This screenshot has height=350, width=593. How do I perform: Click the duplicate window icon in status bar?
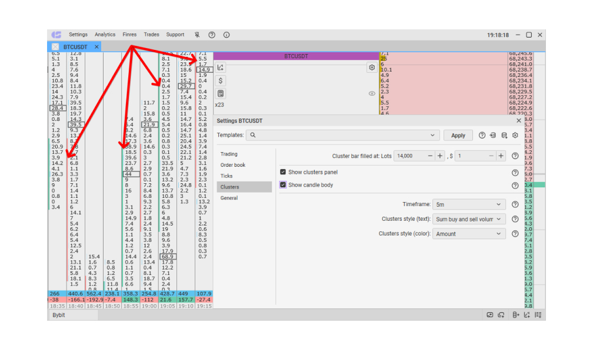tap(501, 315)
